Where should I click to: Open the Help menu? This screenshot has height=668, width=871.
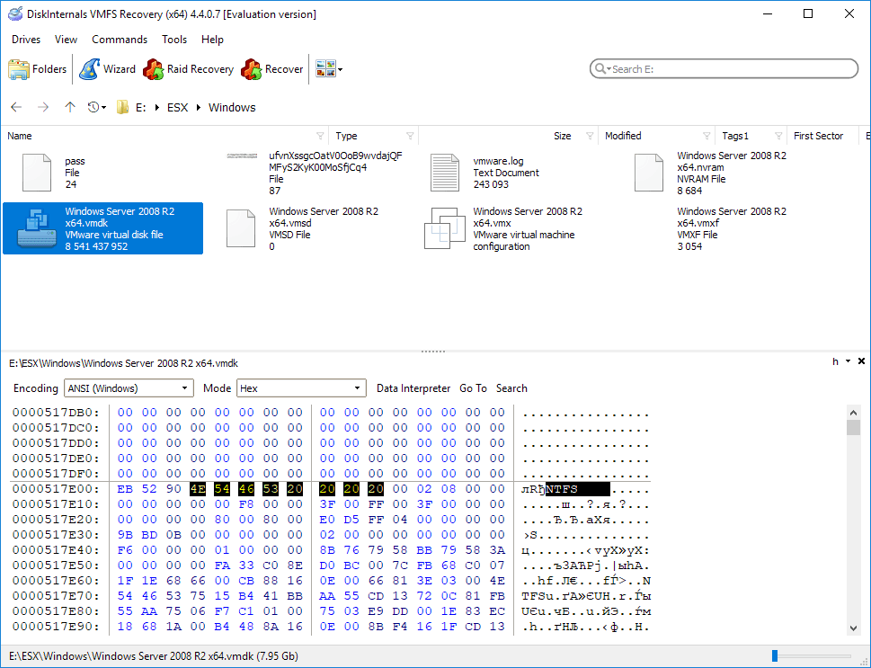coord(212,40)
